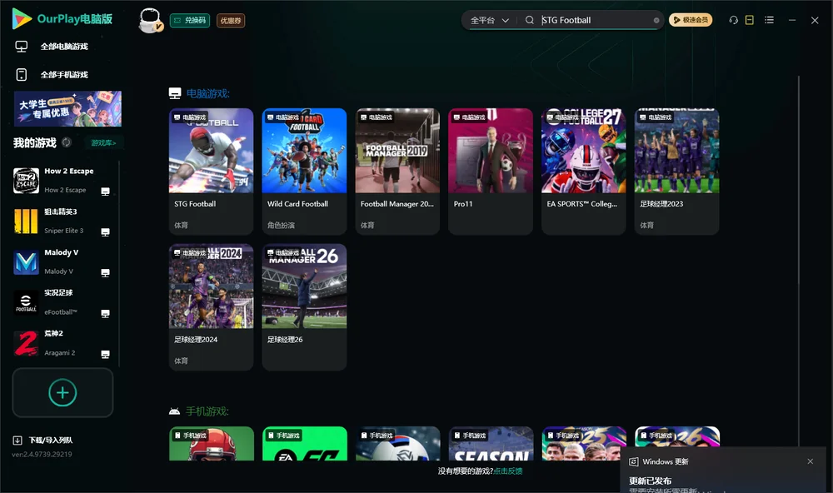Click the 'STG Football' title text
The width and height of the screenshot is (833, 493).
click(x=195, y=203)
